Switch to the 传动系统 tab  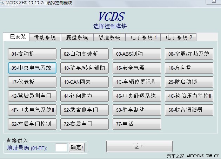pyautogui.click(x=45, y=37)
